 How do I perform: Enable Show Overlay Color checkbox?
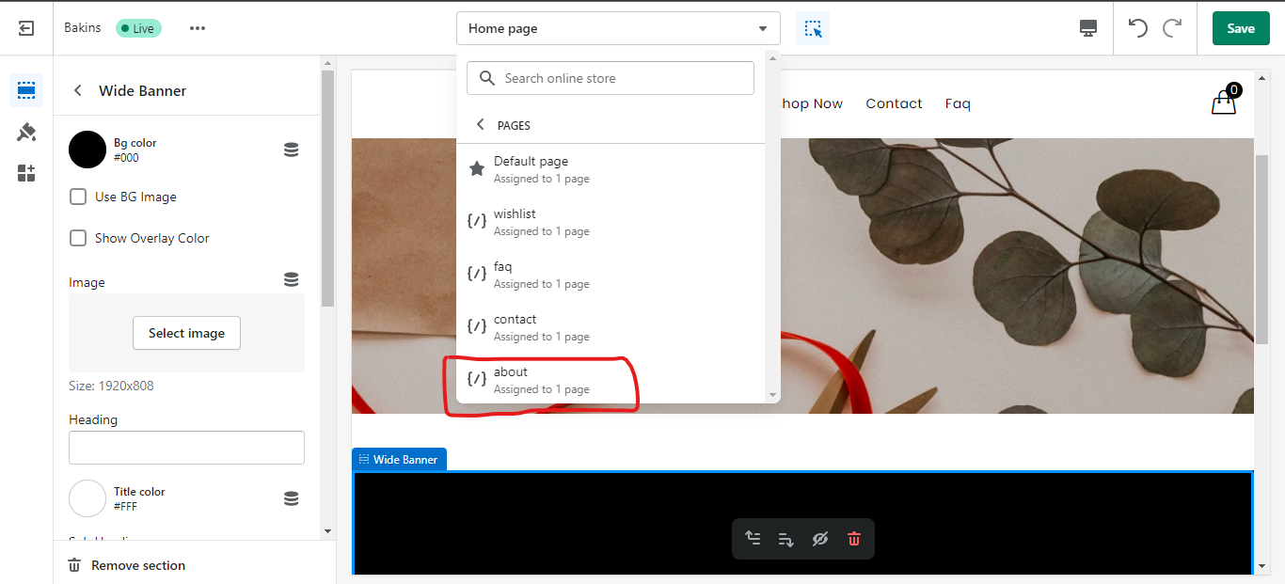[79, 238]
